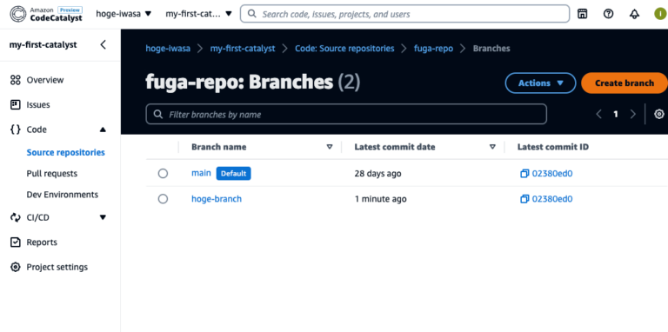
Task: Click the Amazon CodeCatalyst logo
Action: tap(46, 14)
